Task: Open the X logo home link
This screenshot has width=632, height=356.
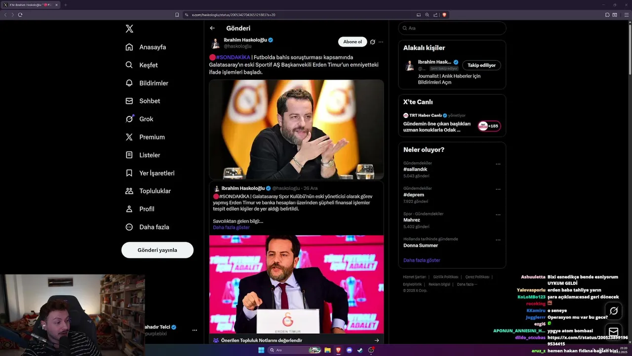Action: [x=129, y=29]
